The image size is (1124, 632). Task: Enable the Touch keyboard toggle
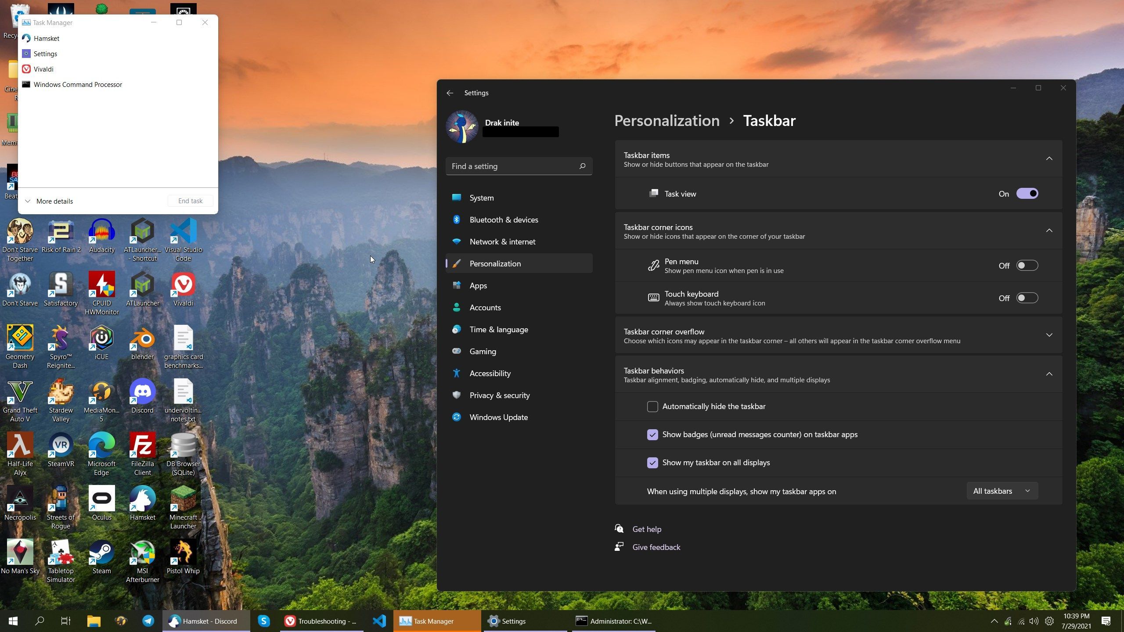[1027, 298]
